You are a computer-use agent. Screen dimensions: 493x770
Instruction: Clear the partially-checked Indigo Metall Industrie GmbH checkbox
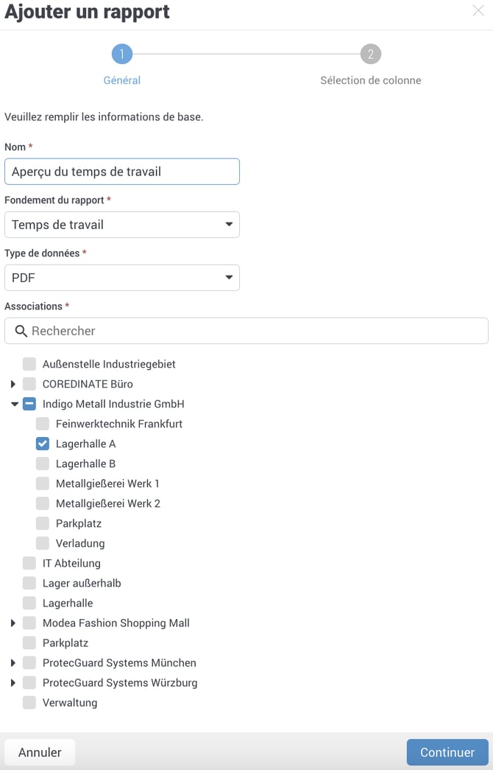[29, 404]
